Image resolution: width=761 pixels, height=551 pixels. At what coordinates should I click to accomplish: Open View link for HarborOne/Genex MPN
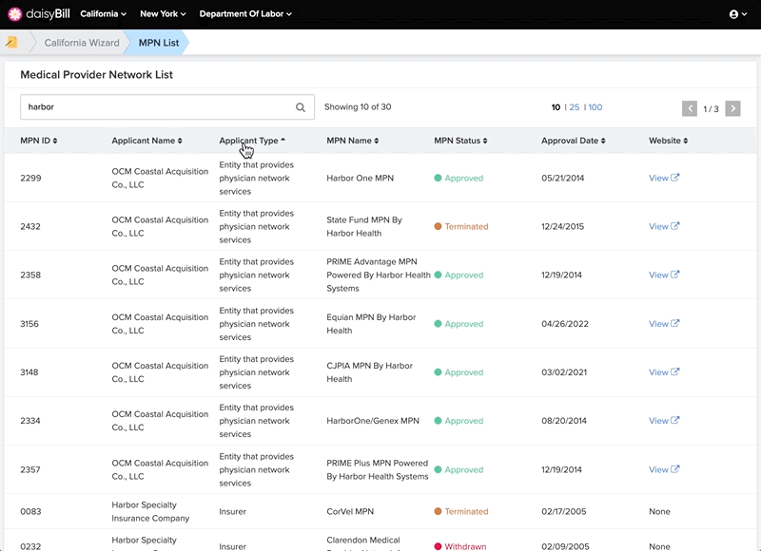658,421
